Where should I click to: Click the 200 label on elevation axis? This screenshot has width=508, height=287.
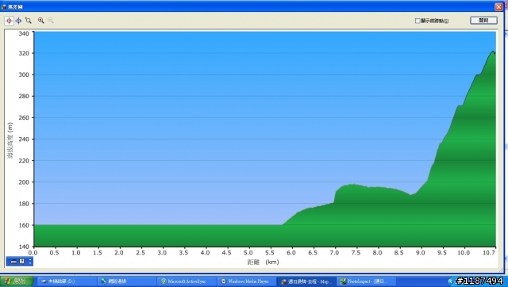coord(24,182)
